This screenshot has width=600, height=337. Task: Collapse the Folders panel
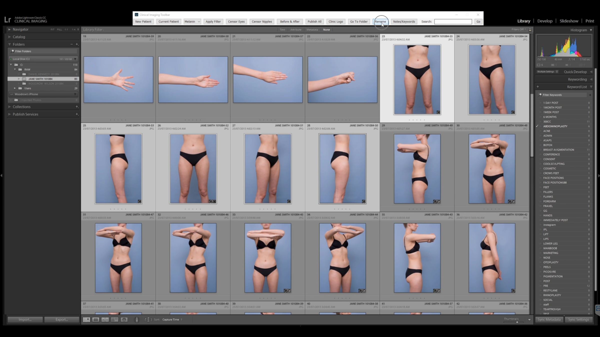[x=9, y=44]
